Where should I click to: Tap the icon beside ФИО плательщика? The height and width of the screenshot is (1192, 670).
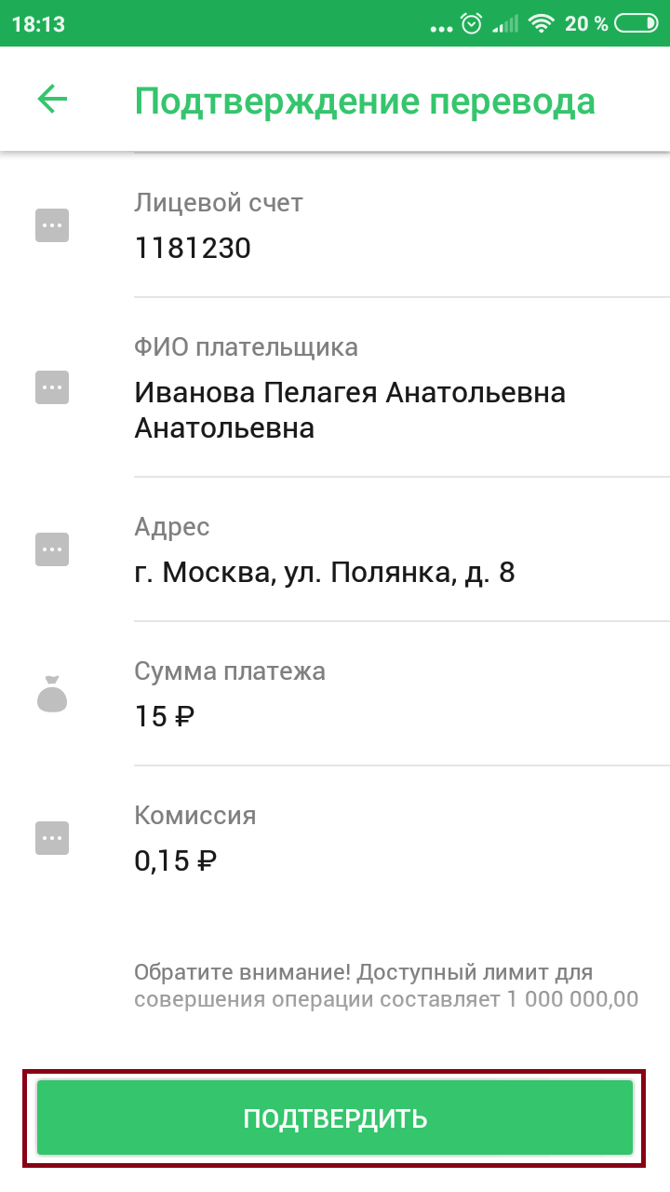tap(52, 386)
